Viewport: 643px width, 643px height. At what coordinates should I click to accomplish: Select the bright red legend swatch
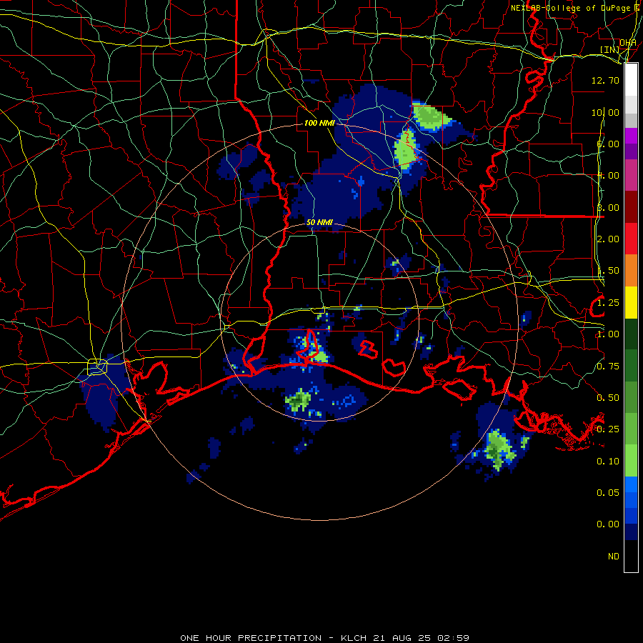(631, 239)
